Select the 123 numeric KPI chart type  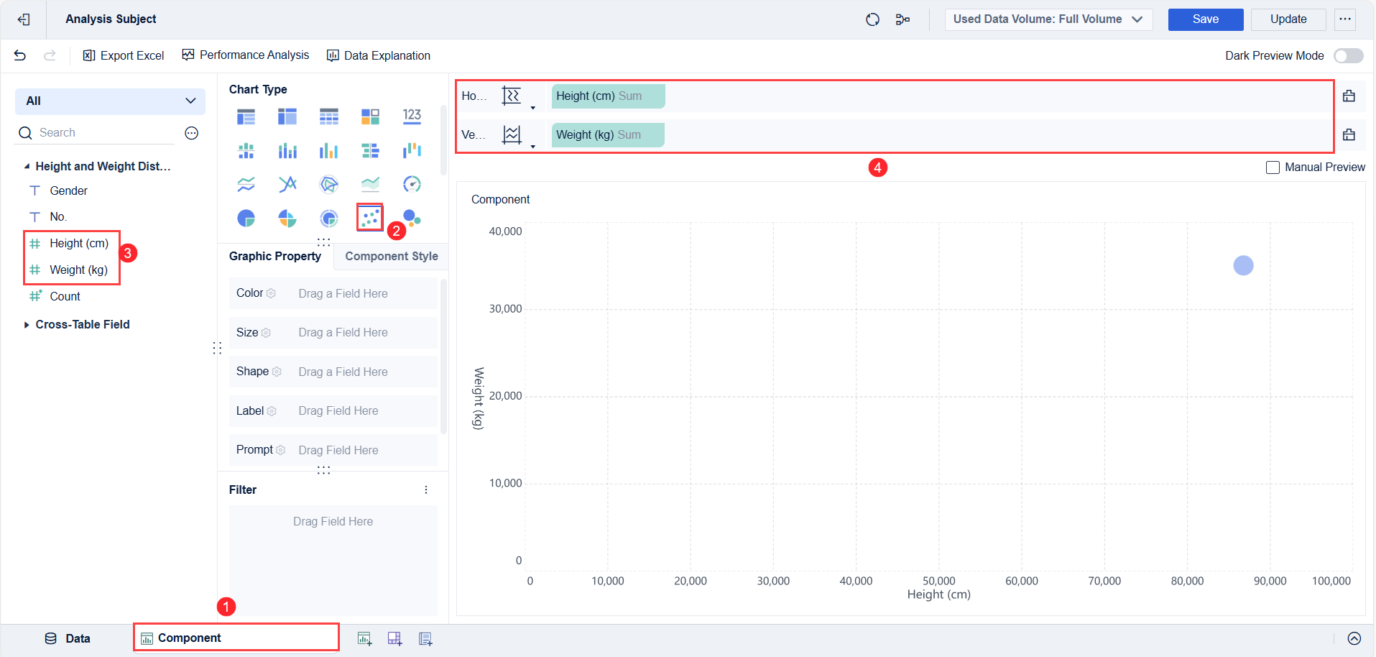click(x=412, y=116)
